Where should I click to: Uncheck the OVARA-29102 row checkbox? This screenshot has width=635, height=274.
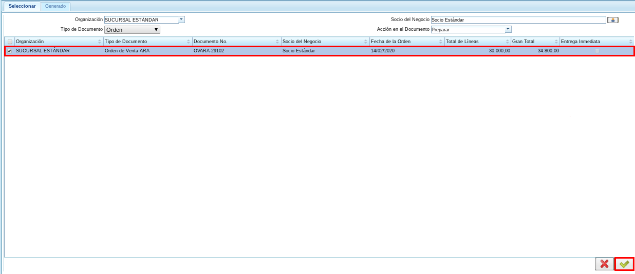coord(10,51)
